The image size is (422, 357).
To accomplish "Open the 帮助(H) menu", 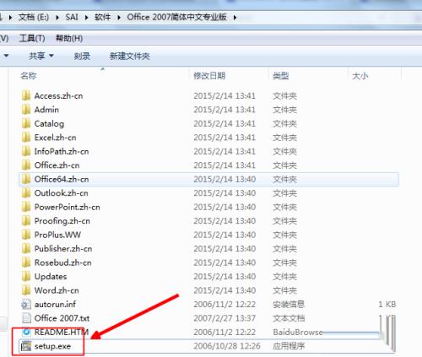I will click(x=69, y=38).
